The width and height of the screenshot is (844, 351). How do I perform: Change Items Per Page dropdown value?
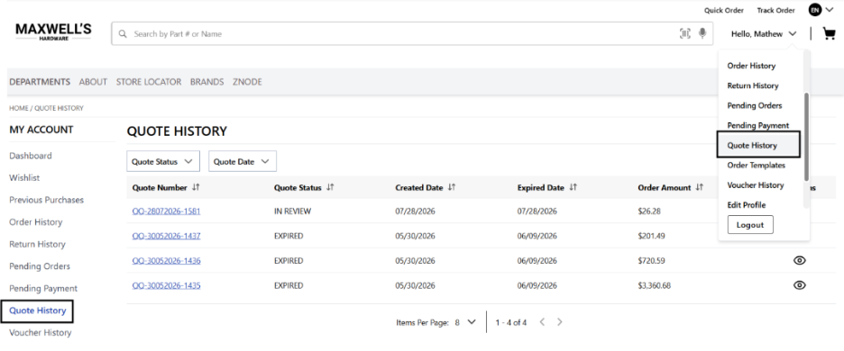pos(465,322)
